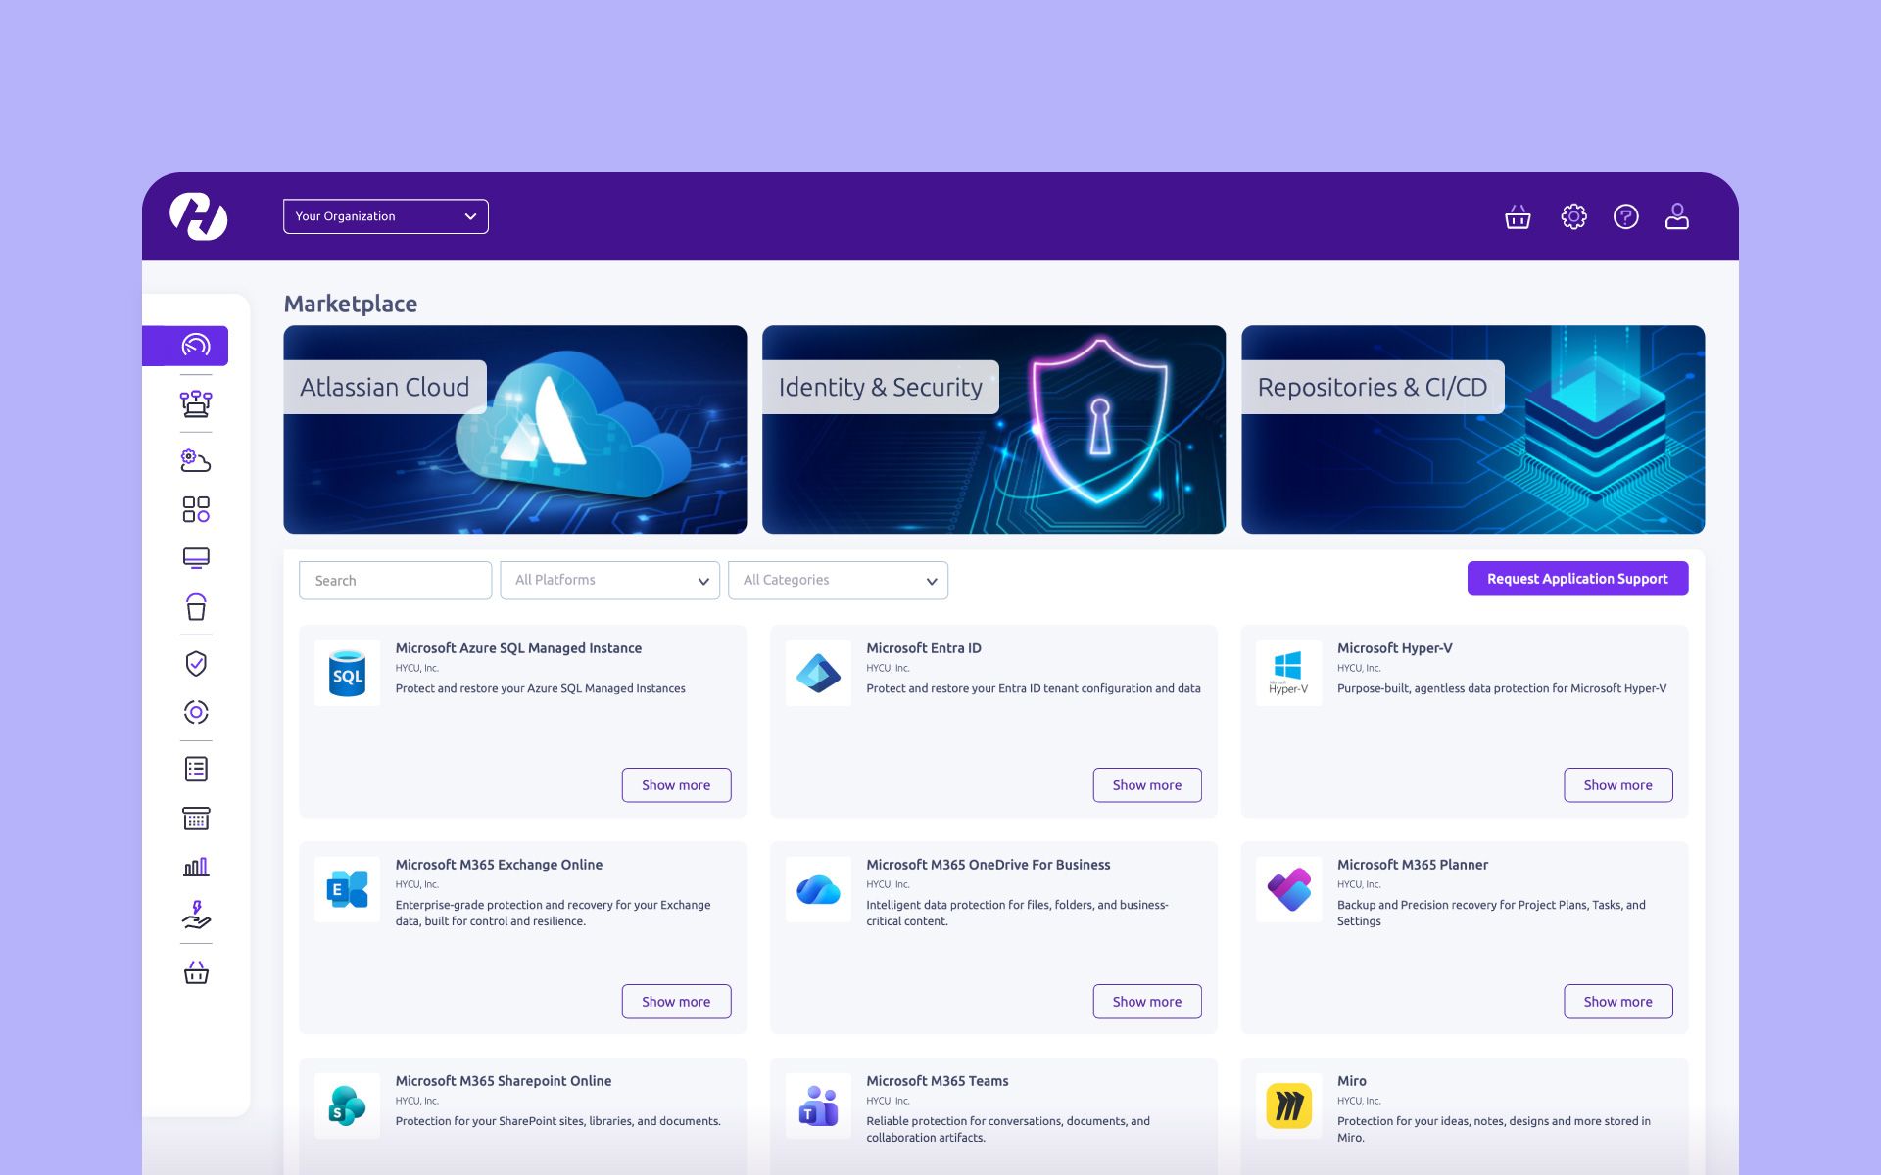
Task: Click the Marketplace page heading
Action: pos(351,304)
